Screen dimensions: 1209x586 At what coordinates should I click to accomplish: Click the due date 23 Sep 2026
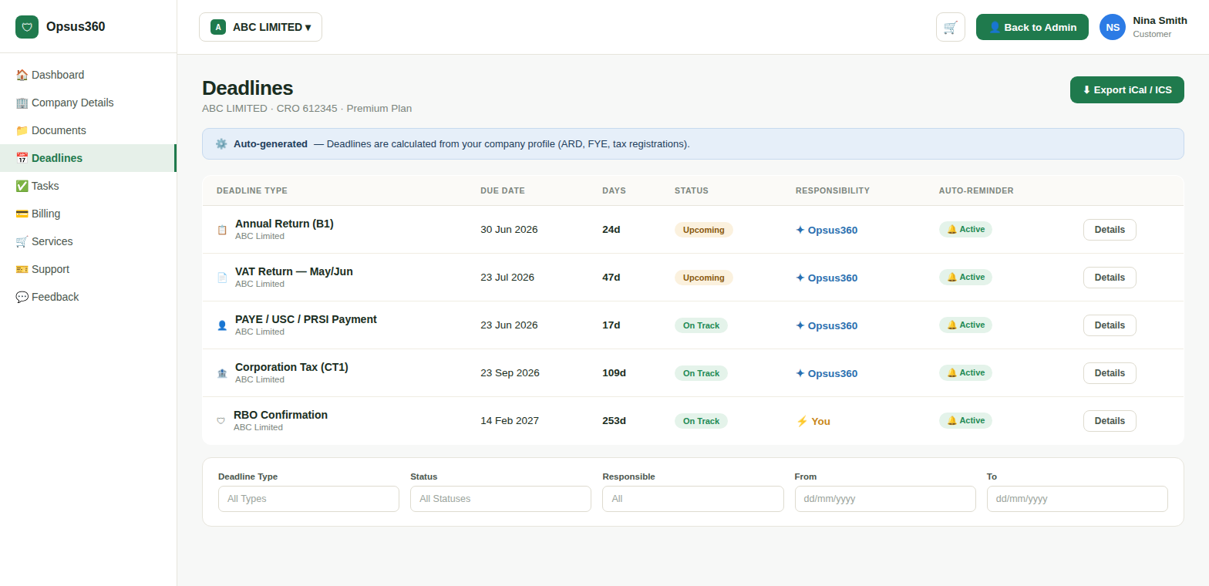coord(510,373)
